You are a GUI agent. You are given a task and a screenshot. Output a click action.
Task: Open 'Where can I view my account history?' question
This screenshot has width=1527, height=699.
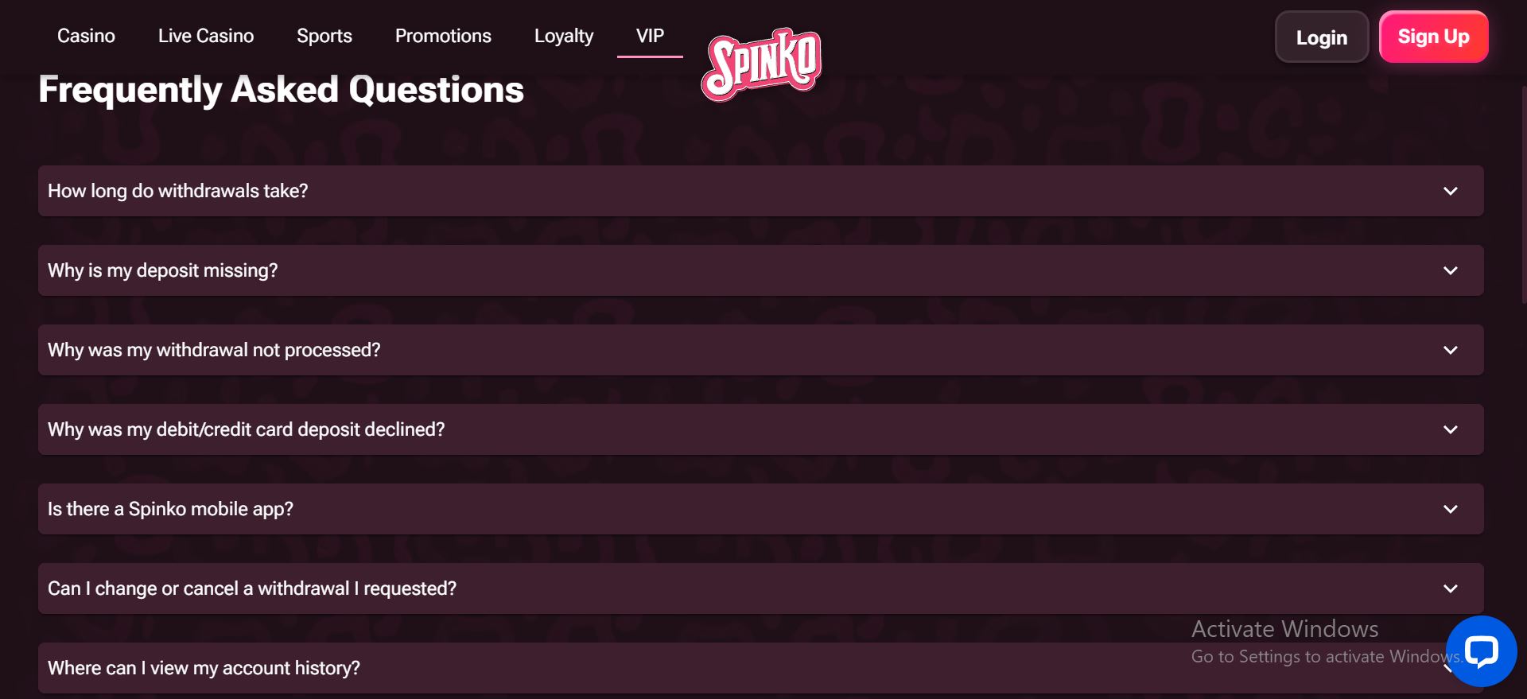click(204, 668)
